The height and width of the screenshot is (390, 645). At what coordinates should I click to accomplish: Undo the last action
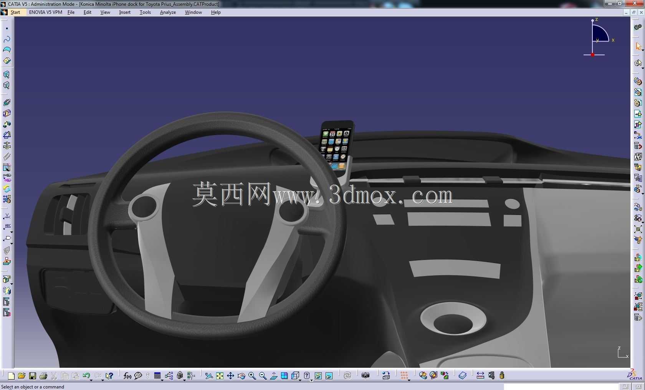[x=86, y=375]
